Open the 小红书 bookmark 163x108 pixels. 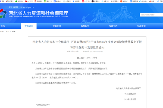click(86, 1)
